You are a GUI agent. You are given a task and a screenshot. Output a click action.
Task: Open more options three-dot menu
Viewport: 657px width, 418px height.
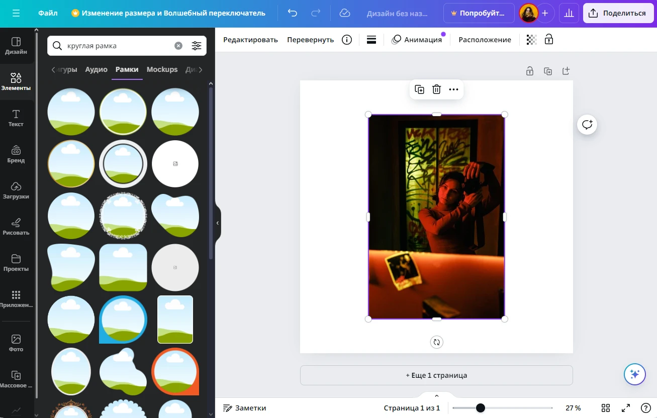453,89
